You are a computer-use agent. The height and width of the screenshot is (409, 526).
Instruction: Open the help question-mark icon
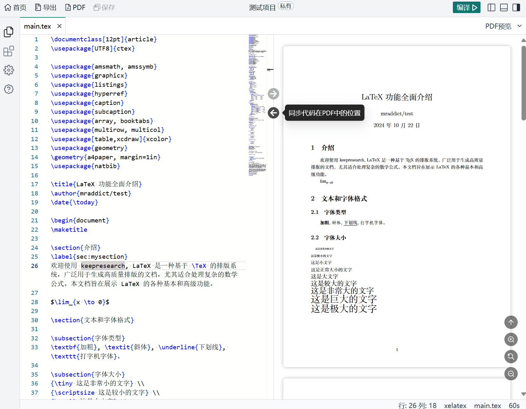tap(9, 89)
